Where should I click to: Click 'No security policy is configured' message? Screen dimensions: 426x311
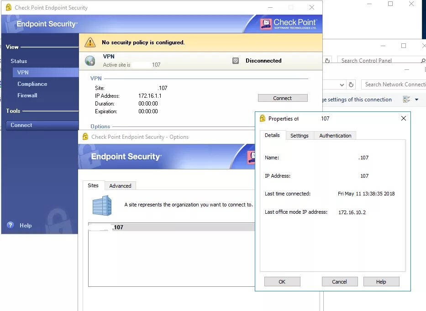(143, 42)
